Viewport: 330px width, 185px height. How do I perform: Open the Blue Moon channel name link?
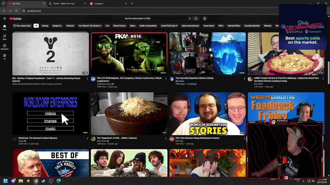[x=180, y=81]
